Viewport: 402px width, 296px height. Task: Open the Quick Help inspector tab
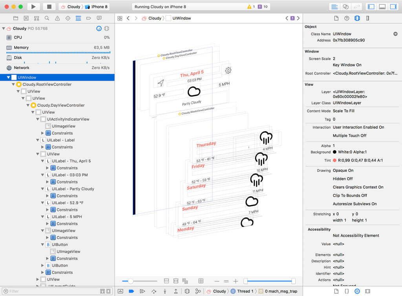point(347,18)
